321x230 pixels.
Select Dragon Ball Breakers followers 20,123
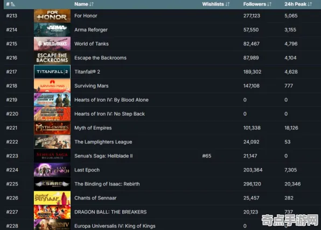250,212
